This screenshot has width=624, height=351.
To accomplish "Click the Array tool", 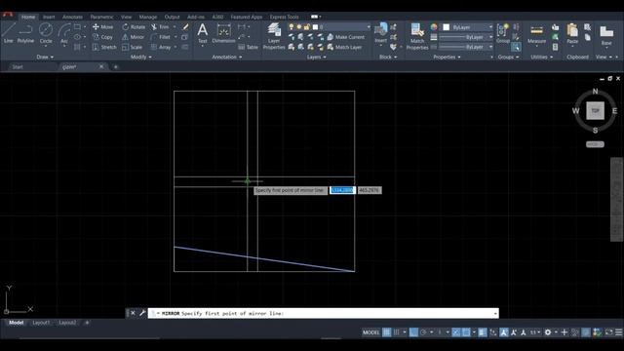I will click(x=161, y=47).
